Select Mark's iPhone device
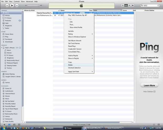 [x=10, y=48]
